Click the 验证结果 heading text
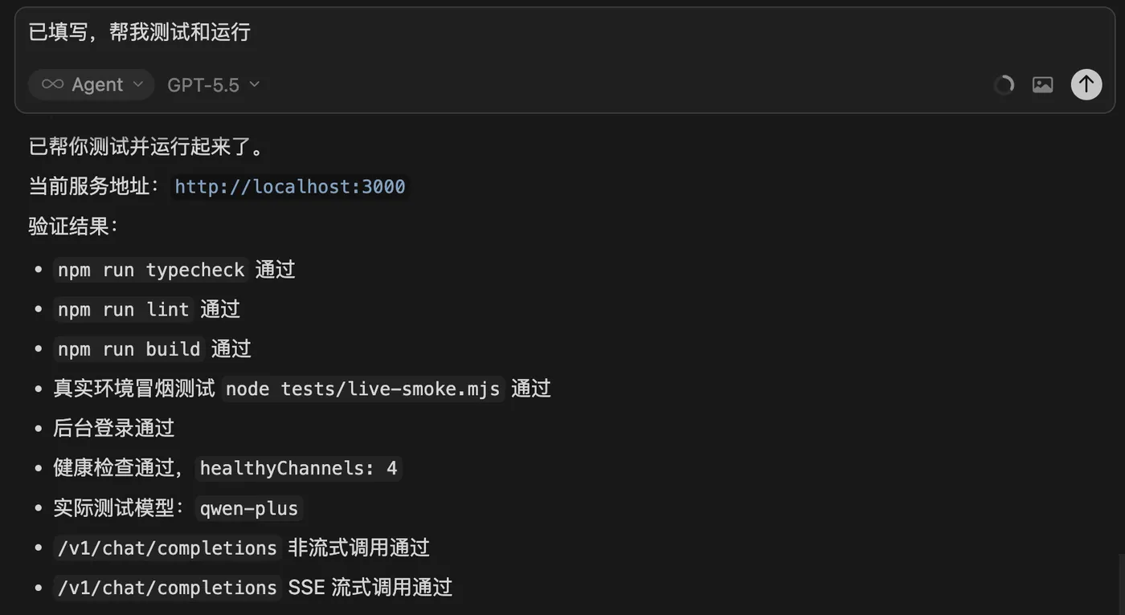Viewport: 1125px width, 615px height. tap(74, 226)
